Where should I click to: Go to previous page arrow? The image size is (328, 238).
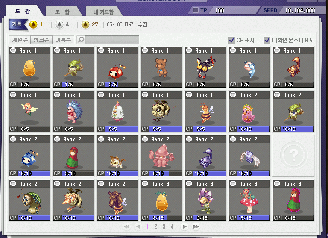[138, 226]
